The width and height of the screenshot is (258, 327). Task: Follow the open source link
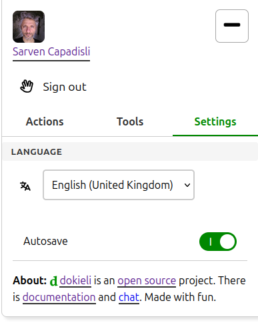click(147, 280)
